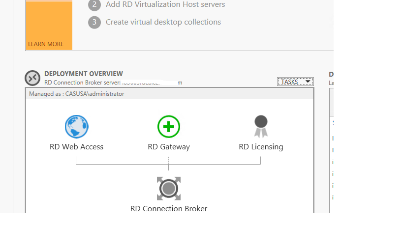Click the step 2 number circle
This screenshot has width=403, height=226.
94,5
